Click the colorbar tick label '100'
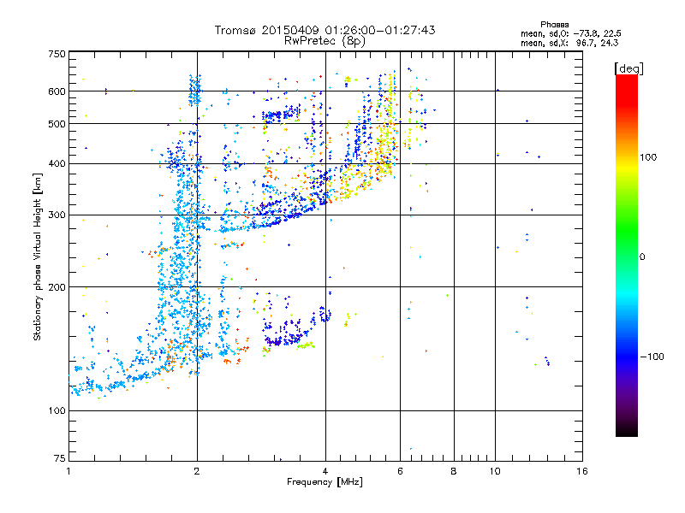This screenshot has height=513, width=685. pyautogui.click(x=648, y=157)
